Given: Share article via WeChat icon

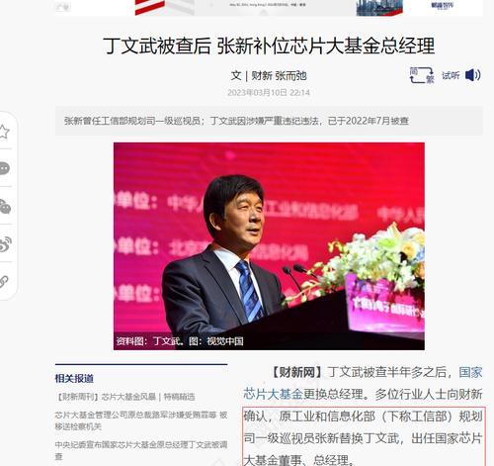Looking at the screenshot, I should click(5, 207).
